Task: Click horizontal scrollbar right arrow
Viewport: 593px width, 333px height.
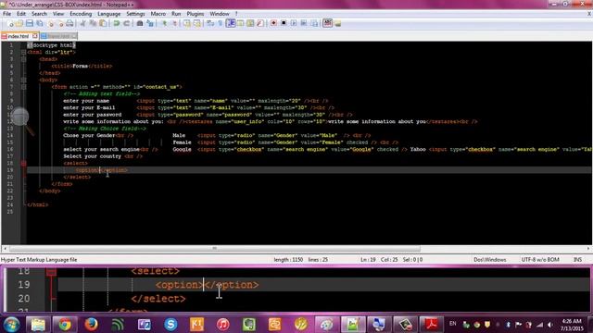Action: 588,249
